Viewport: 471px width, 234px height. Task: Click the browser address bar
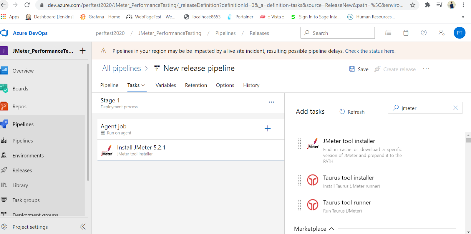click(225, 5)
